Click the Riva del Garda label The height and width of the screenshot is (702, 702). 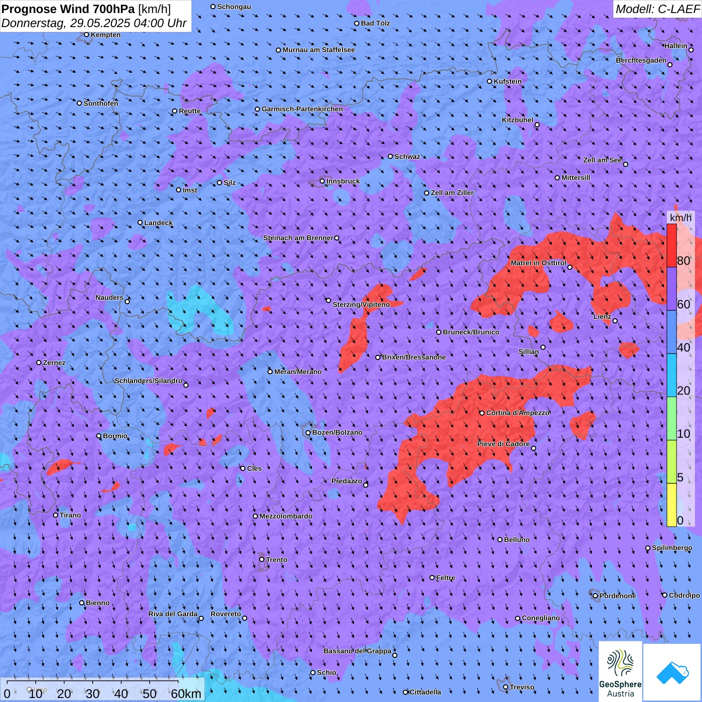pyautogui.click(x=173, y=614)
